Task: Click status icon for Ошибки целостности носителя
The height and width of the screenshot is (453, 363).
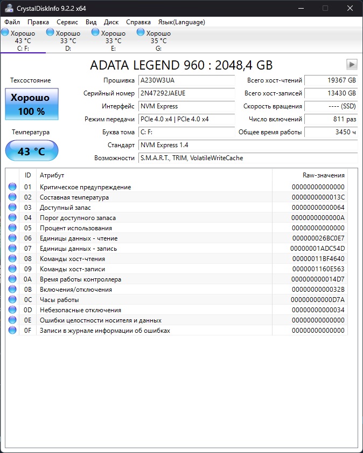Action: (12, 320)
